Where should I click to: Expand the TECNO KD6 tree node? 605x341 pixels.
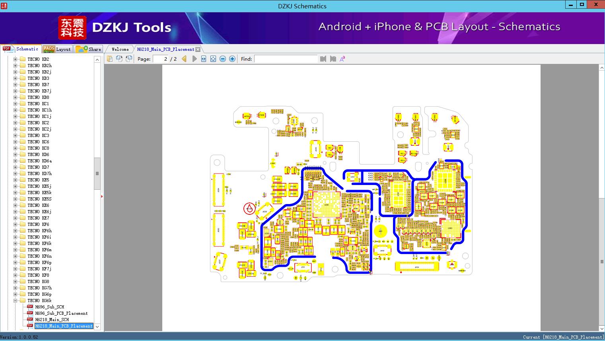(15, 154)
